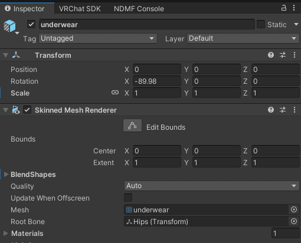Open object picker for Root Bone field
301x243 pixels.
pos(294,221)
